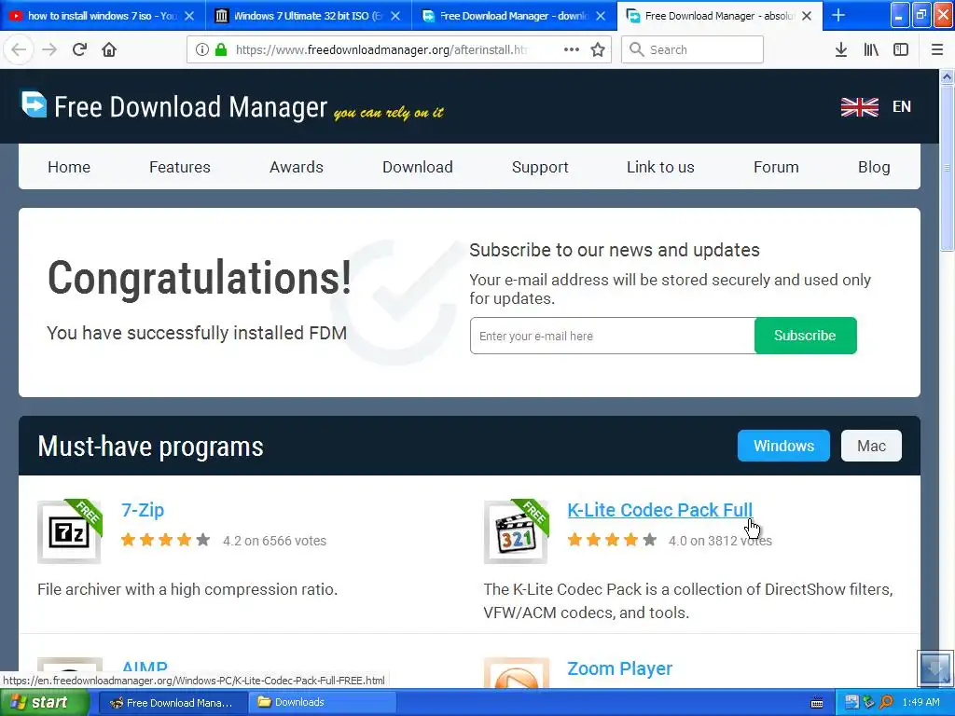Screen dimensions: 955x716
Task: Click the K-Lite Codec Pack star rating
Action: 612,540
